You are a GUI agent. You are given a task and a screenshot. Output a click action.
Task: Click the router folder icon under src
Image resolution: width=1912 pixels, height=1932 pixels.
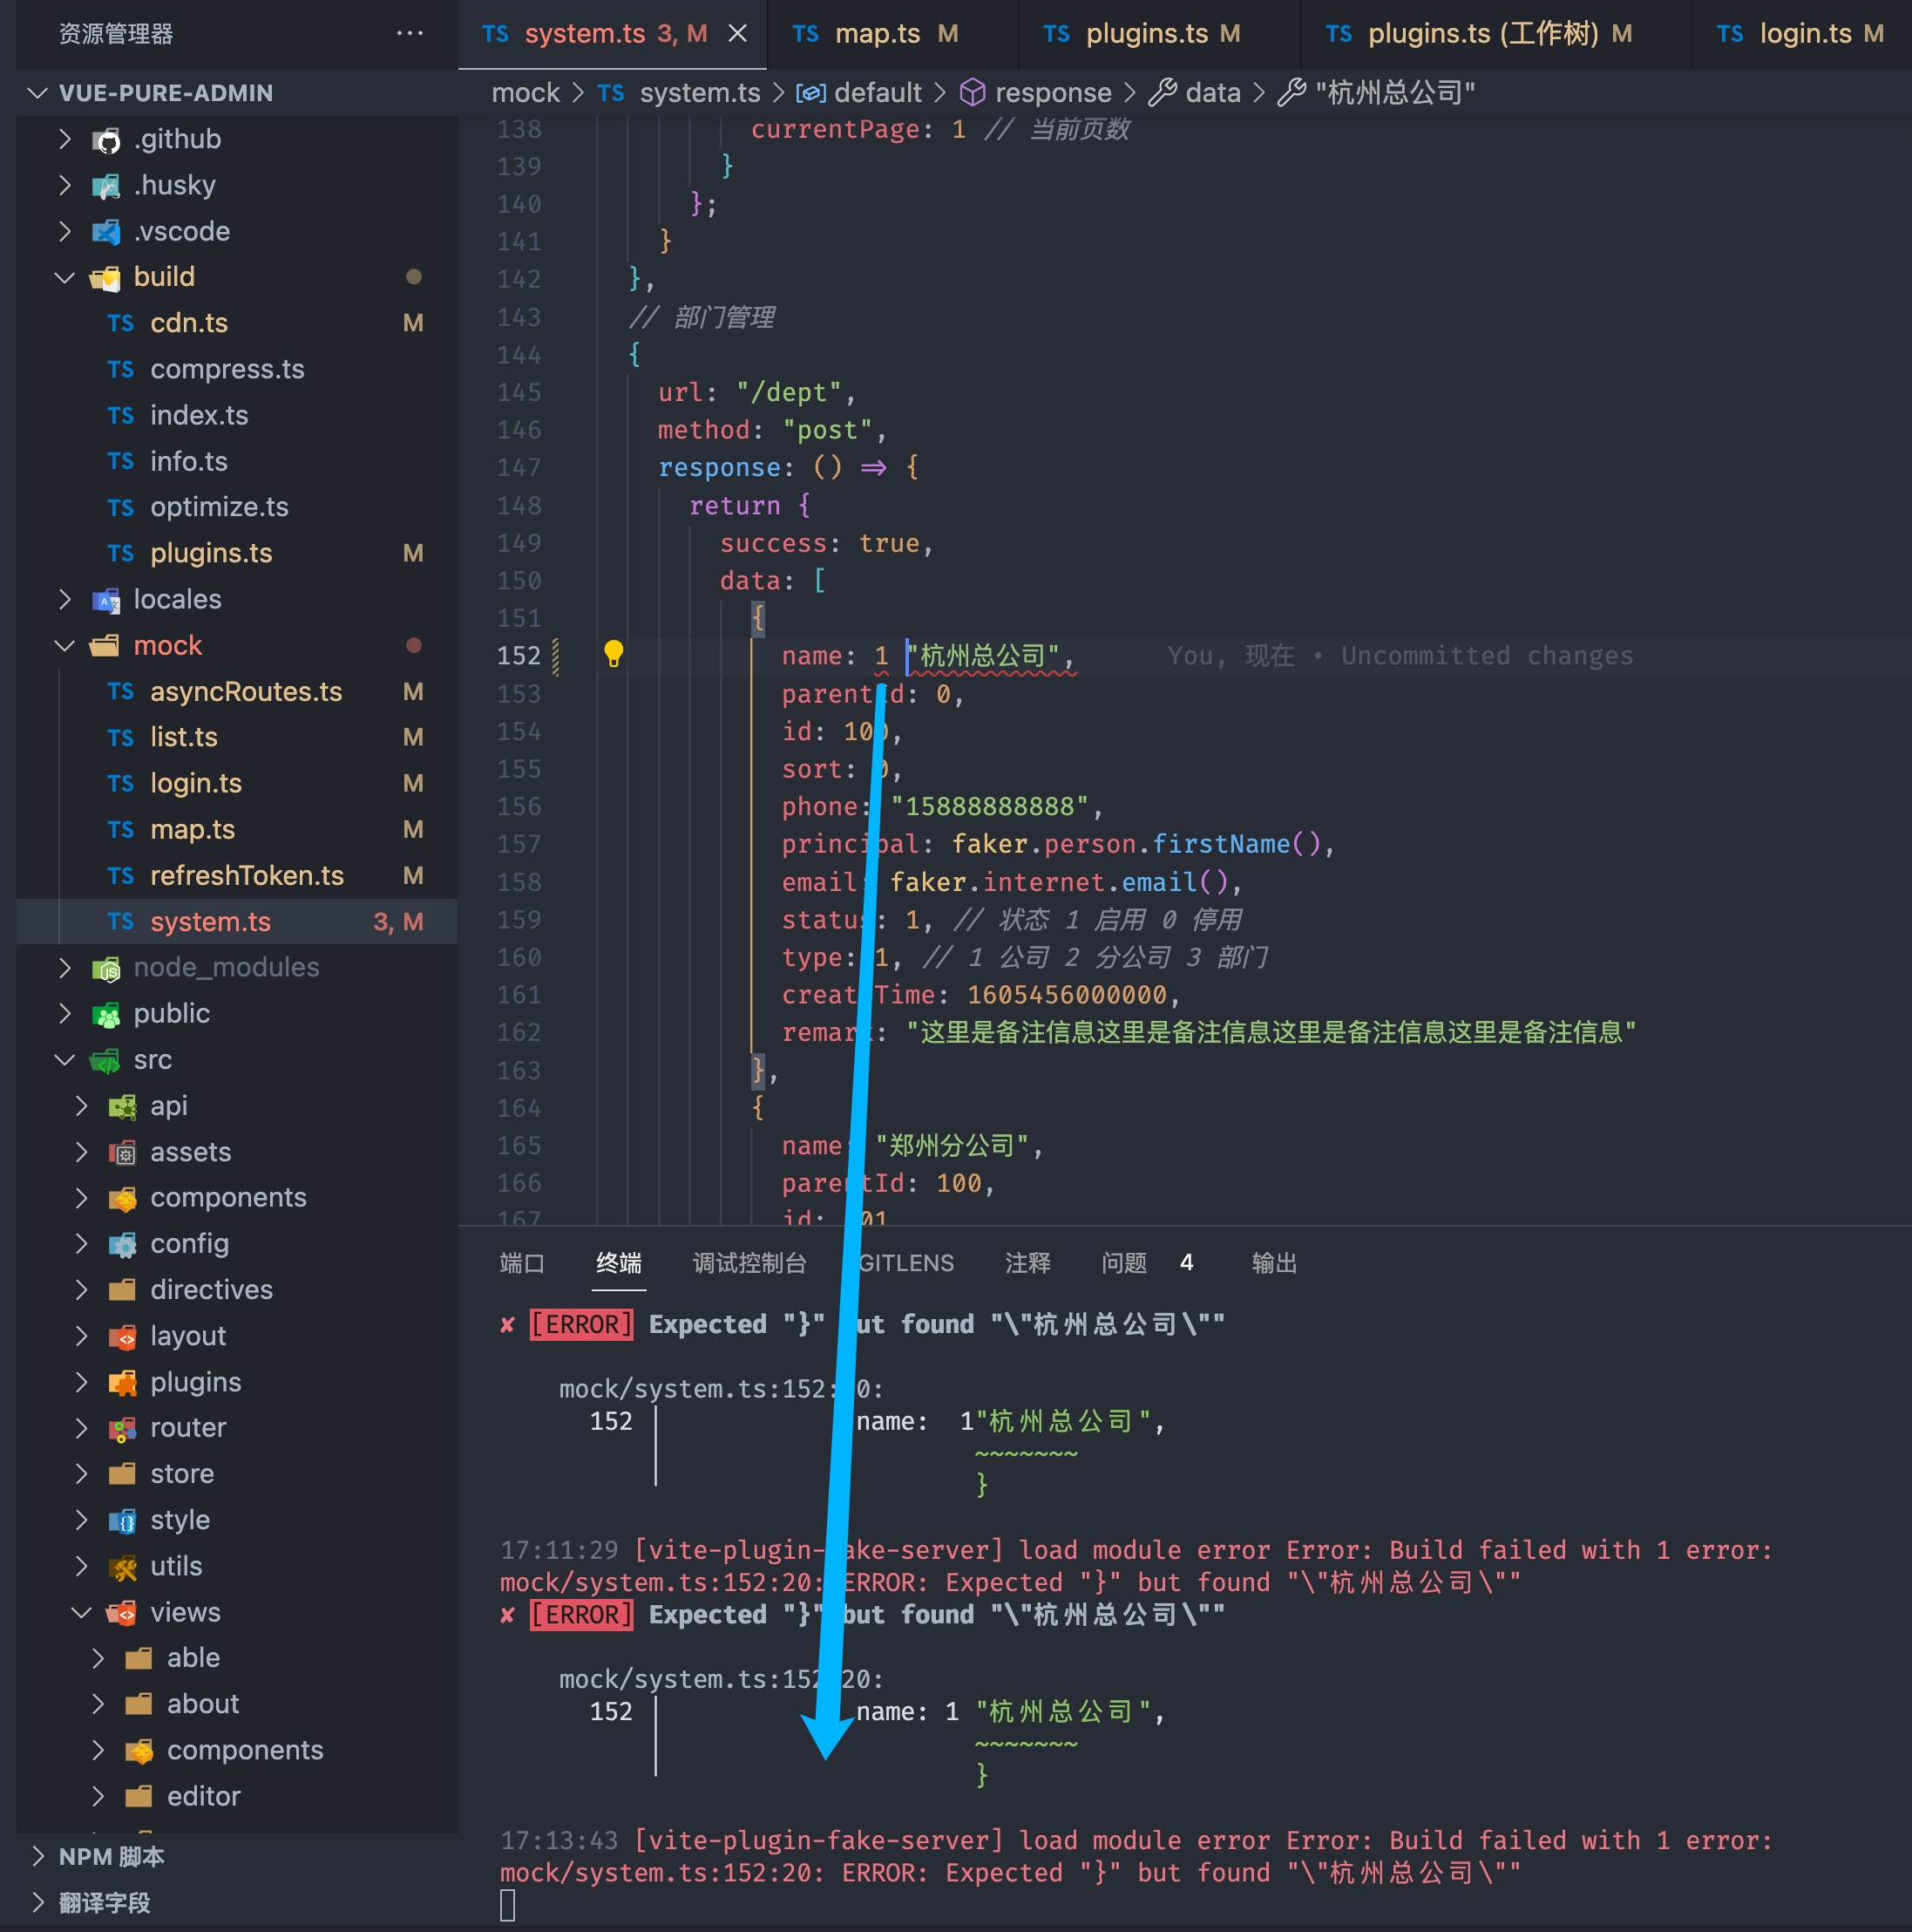(x=122, y=1427)
